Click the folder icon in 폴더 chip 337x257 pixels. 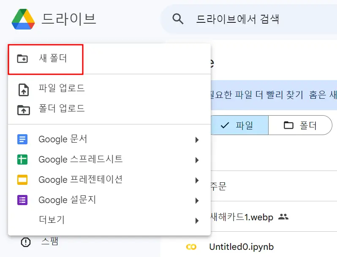[x=288, y=125]
